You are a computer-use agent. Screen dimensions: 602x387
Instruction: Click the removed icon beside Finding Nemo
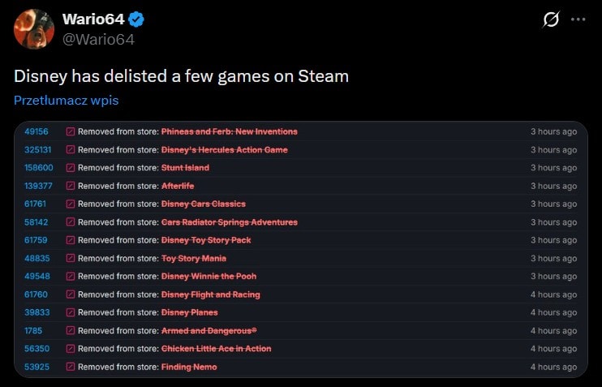(x=71, y=367)
